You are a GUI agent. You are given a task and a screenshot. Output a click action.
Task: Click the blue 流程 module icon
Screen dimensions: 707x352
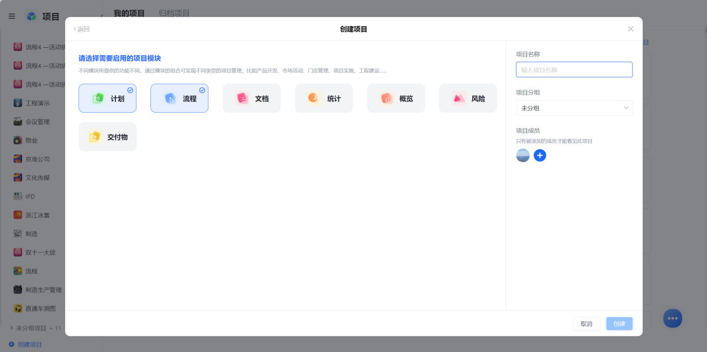tap(170, 98)
